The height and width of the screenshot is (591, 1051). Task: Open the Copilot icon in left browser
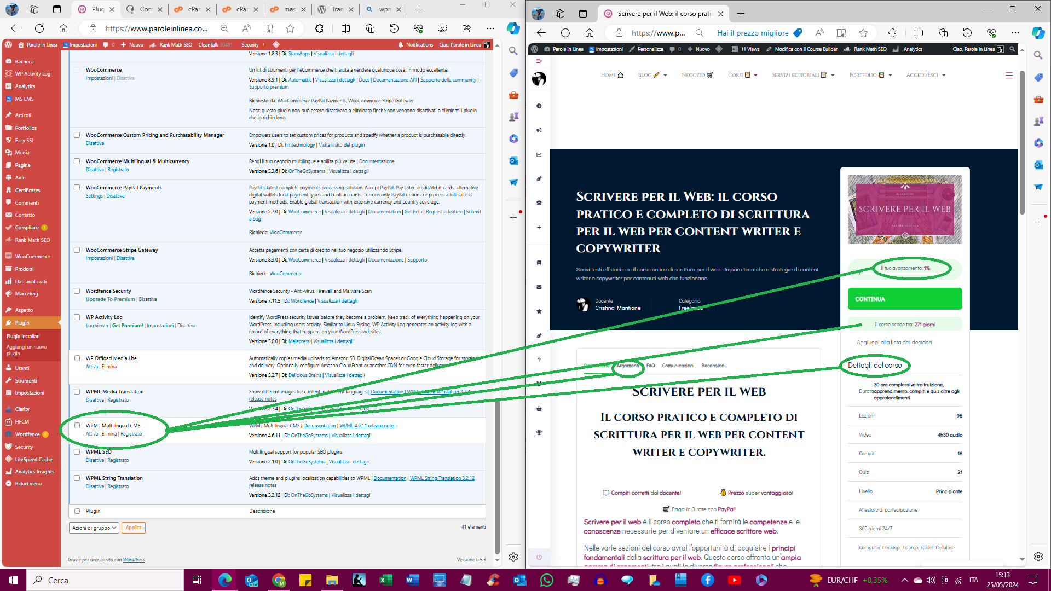(x=513, y=28)
